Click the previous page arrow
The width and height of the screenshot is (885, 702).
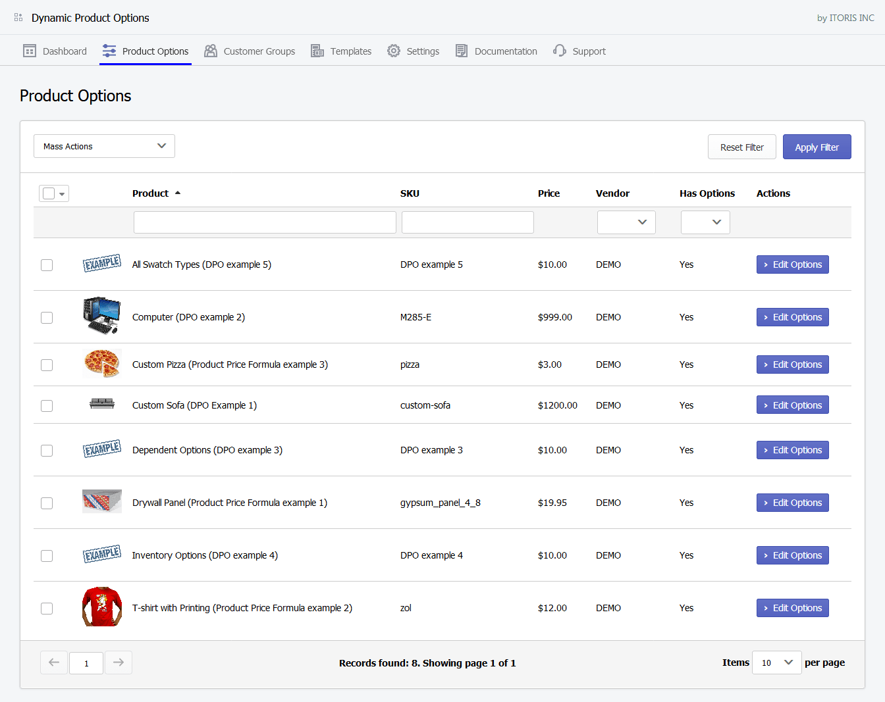54,663
